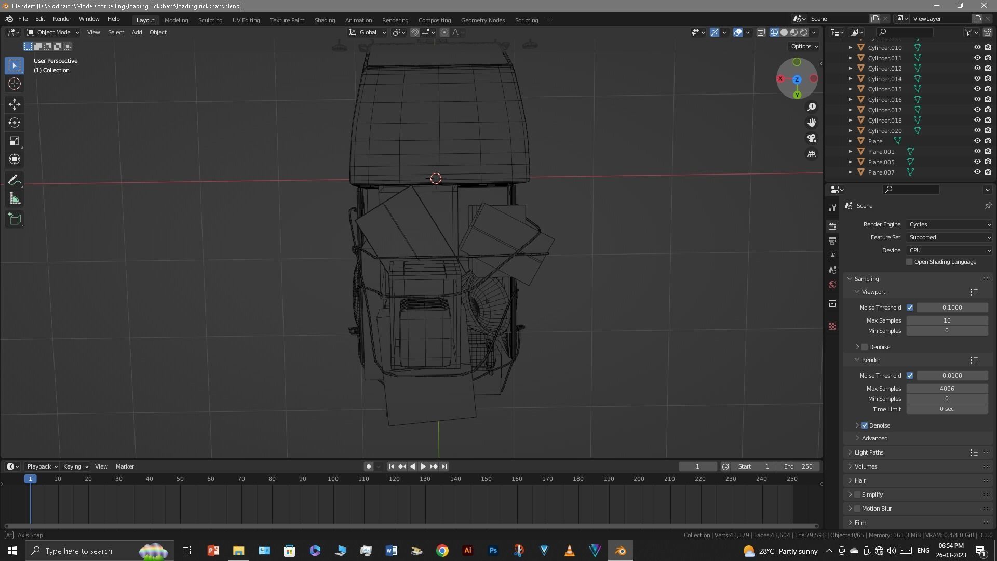Enable Open Shading Language checkbox

pyautogui.click(x=909, y=262)
